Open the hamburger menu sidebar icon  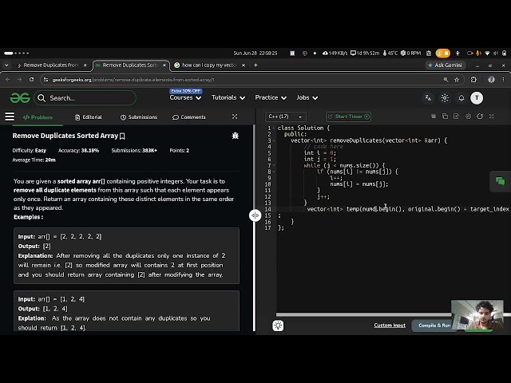tap(10, 116)
